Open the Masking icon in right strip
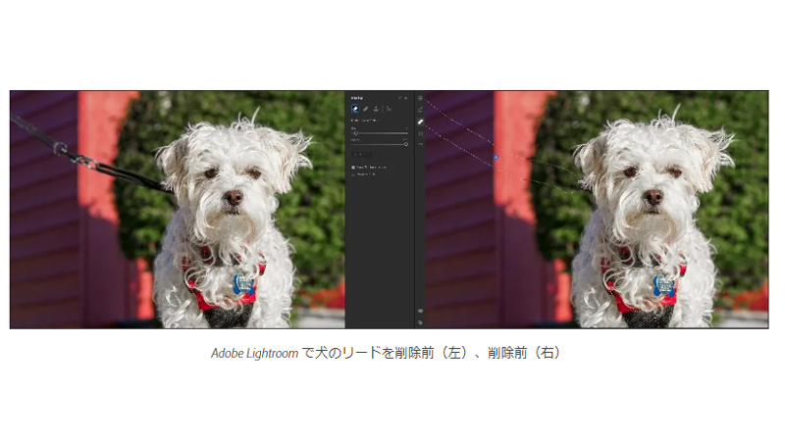The width and height of the screenshot is (785, 441). tap(421, 133)
